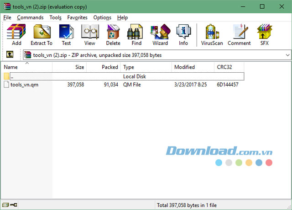Open the Find binoculars tool
The width and height of the screenshot is (292, 210).
click(136, 35)
